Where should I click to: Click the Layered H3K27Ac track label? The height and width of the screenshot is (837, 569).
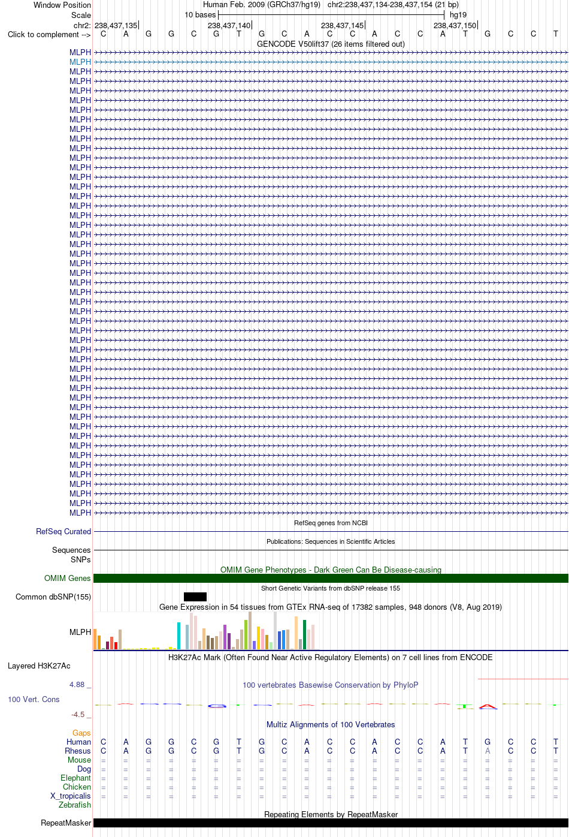click(39, 666)
